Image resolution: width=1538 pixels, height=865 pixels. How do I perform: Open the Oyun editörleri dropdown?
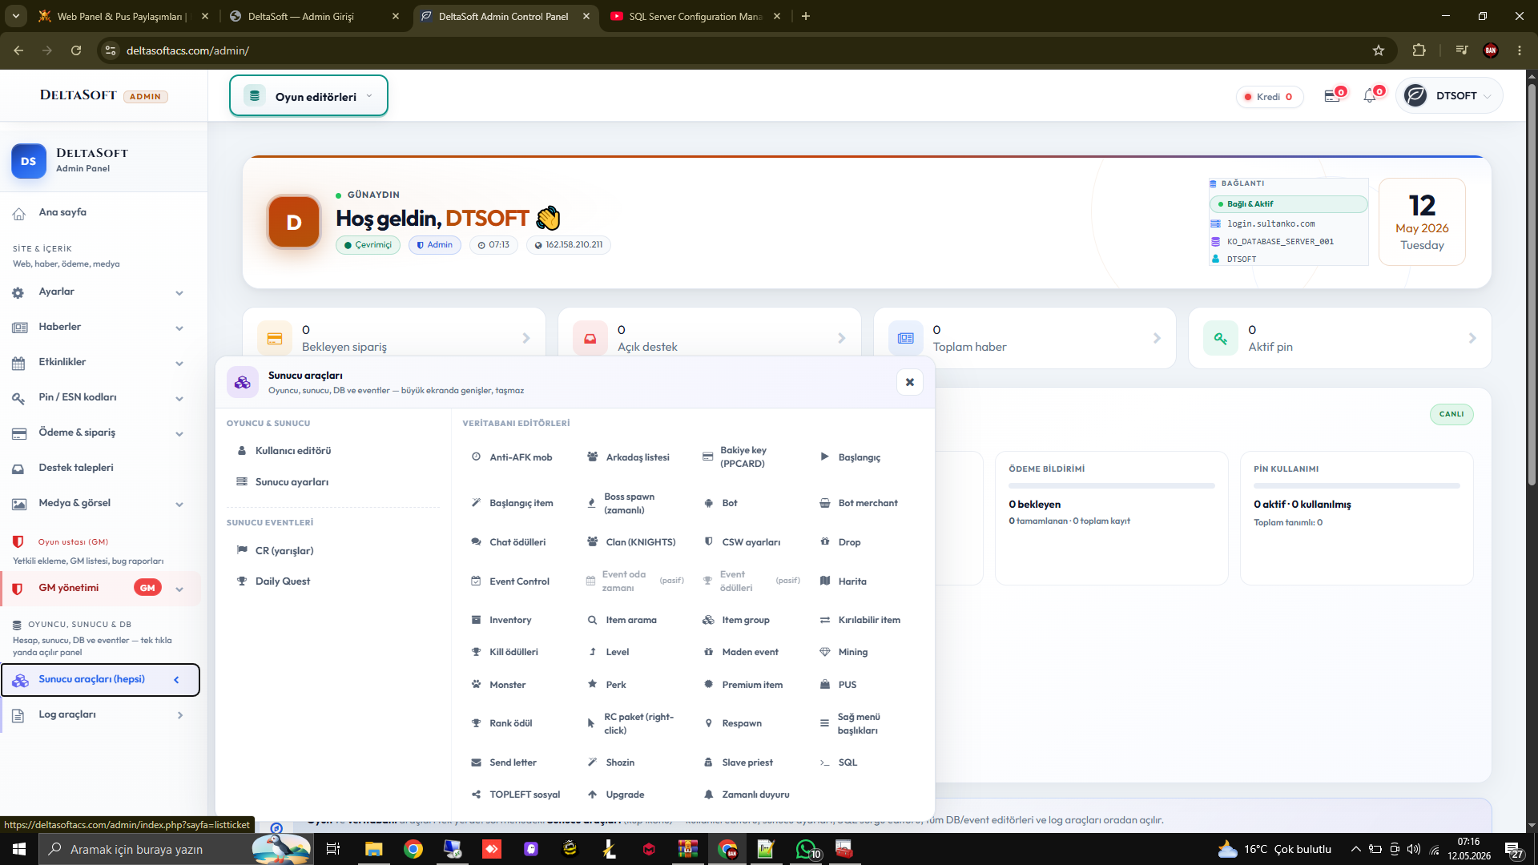308,96
